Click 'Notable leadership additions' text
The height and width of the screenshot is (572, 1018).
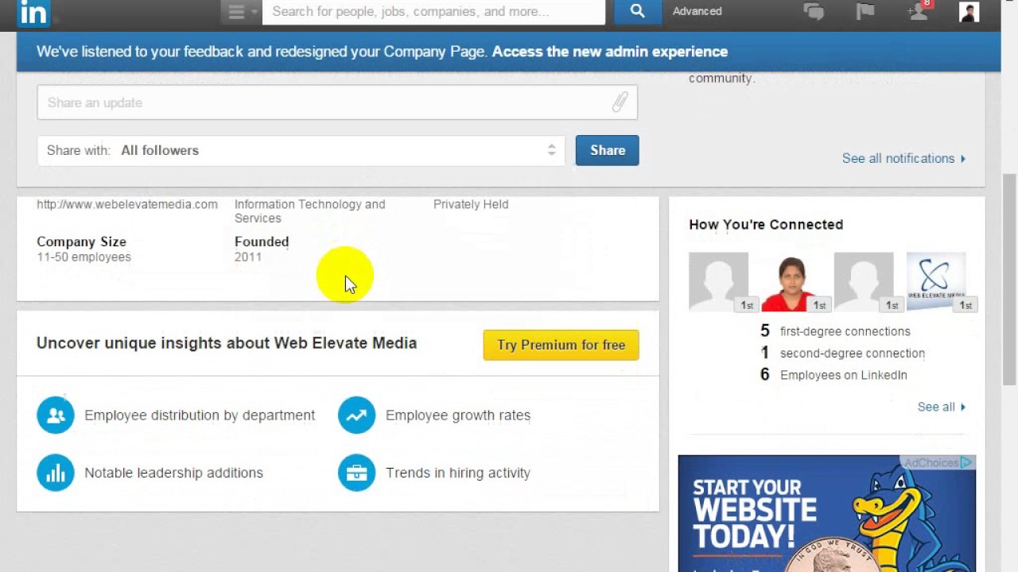click(x=173, y=473)
